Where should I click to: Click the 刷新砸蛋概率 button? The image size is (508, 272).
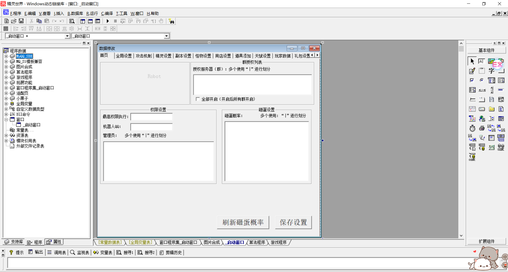(243, 222)
